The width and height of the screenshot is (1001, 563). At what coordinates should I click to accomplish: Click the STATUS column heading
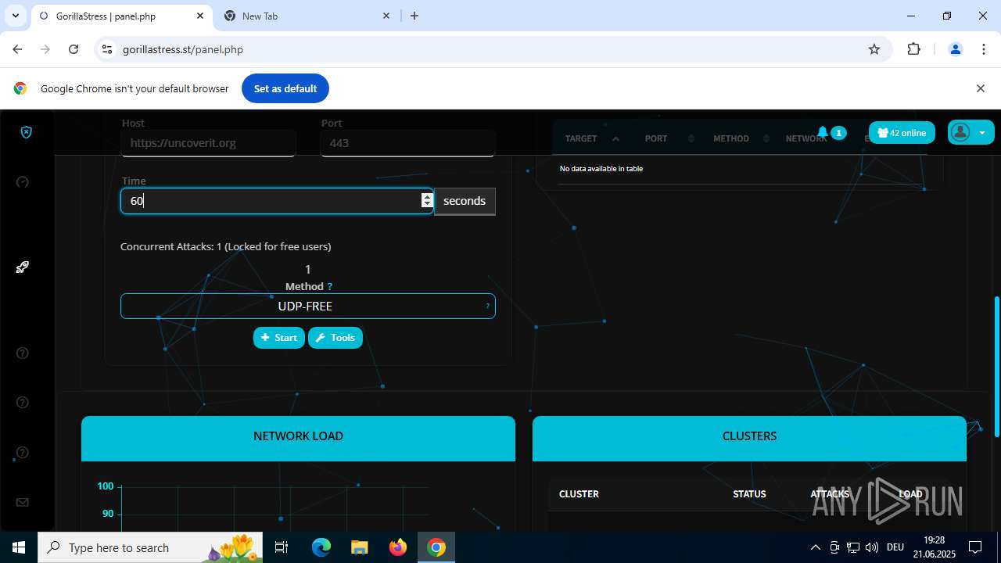point(749,494)
